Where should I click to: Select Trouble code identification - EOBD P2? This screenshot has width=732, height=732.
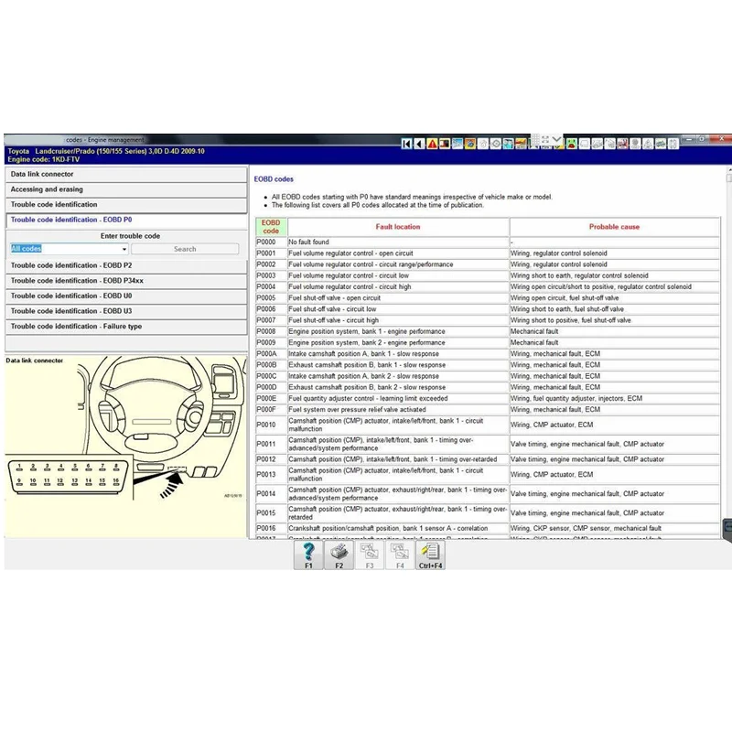click(x=126, y=265)
